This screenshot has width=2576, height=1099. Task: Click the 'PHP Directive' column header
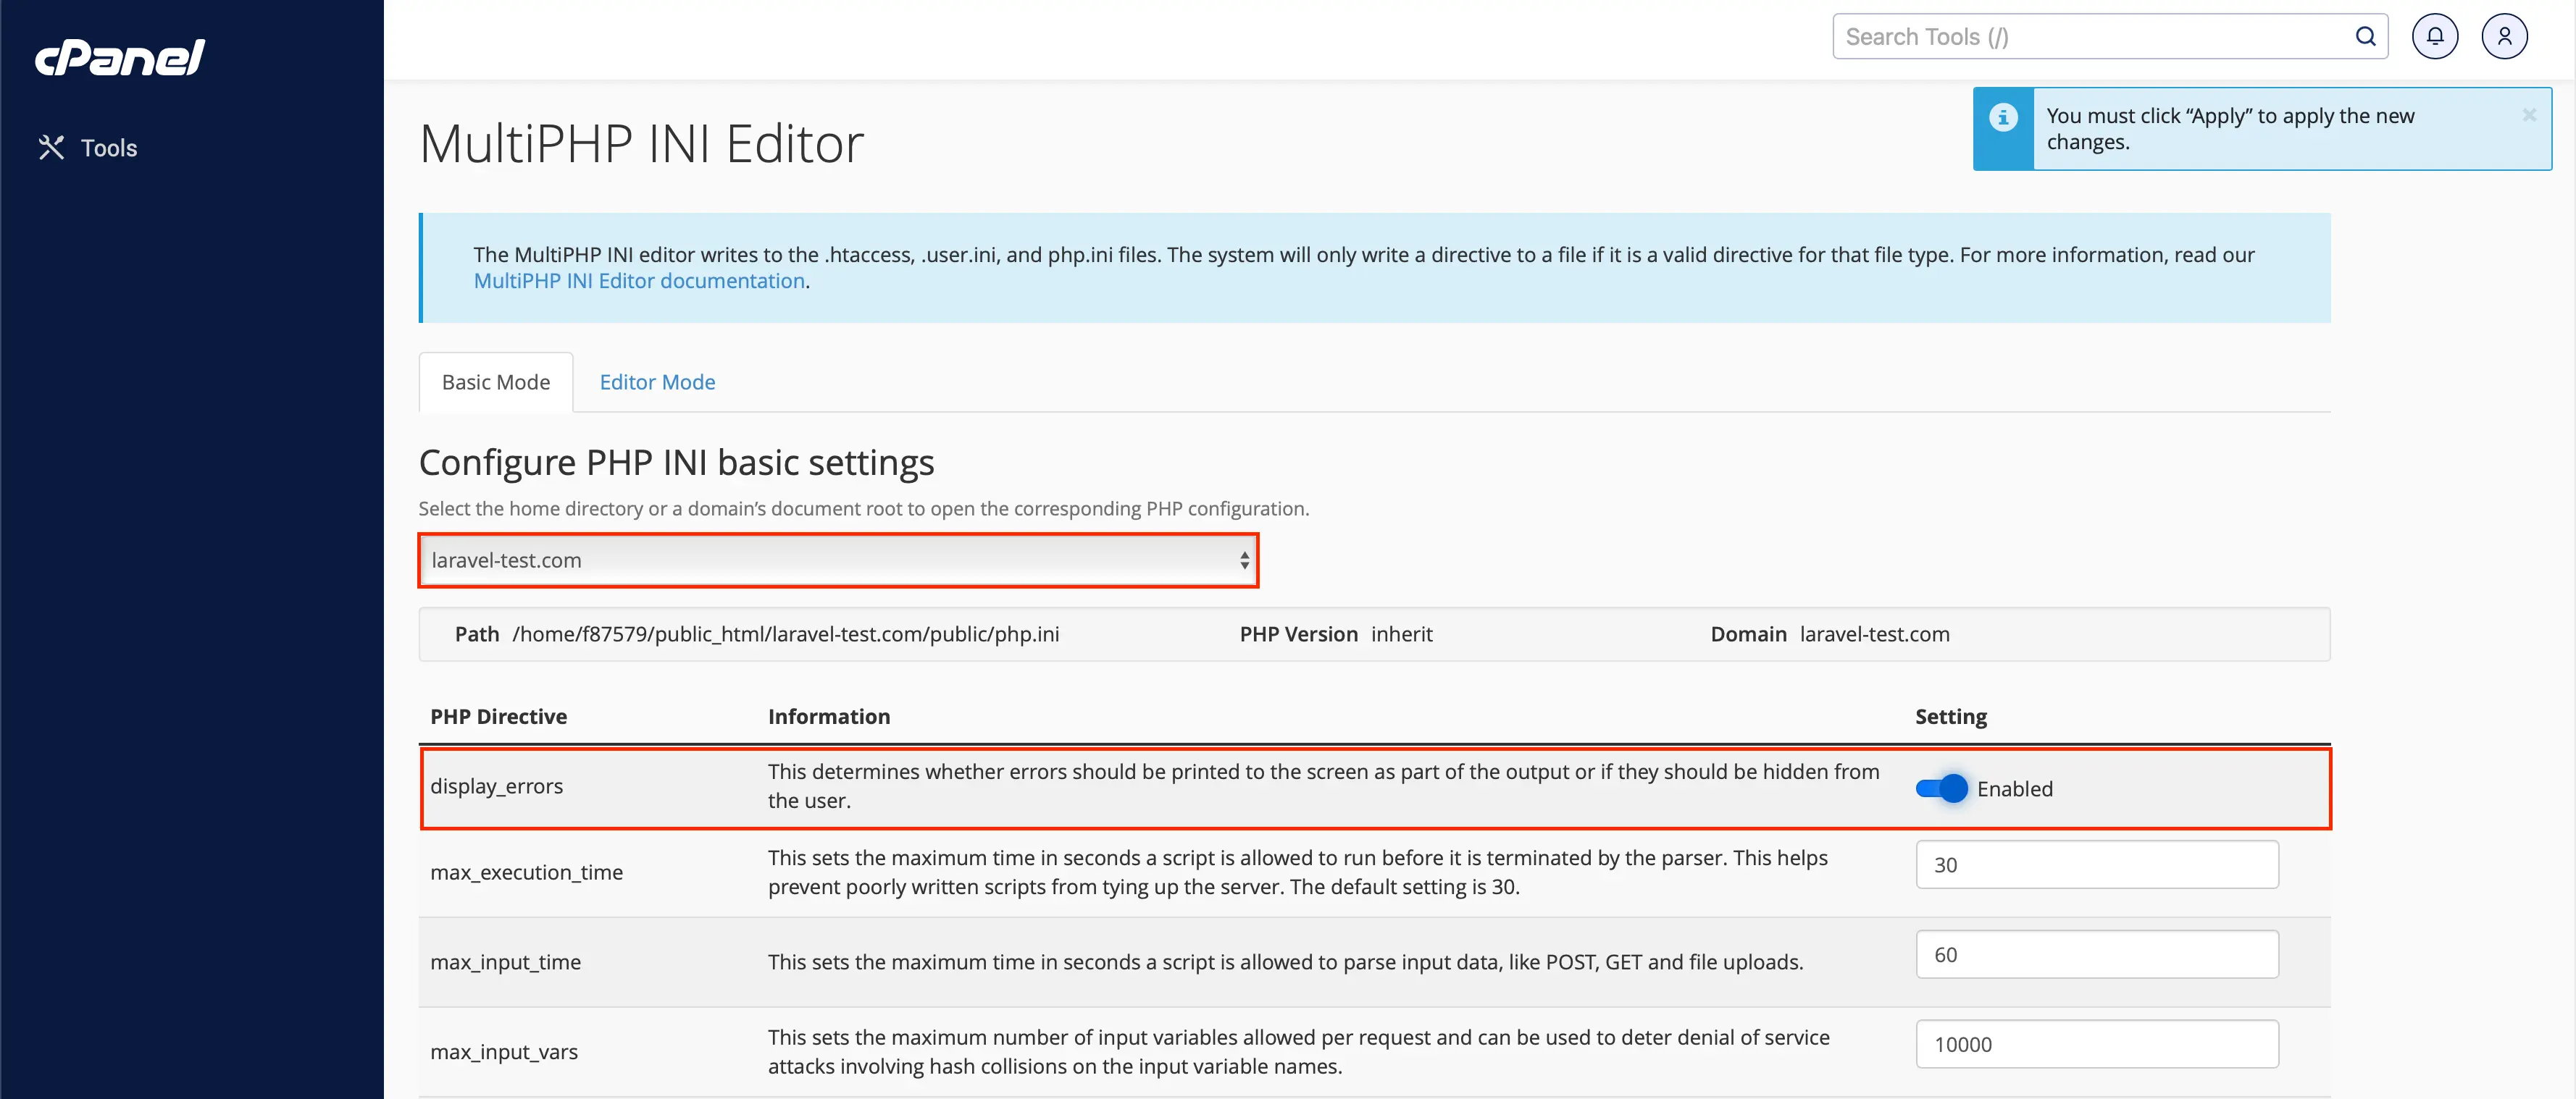click(498, 716)
